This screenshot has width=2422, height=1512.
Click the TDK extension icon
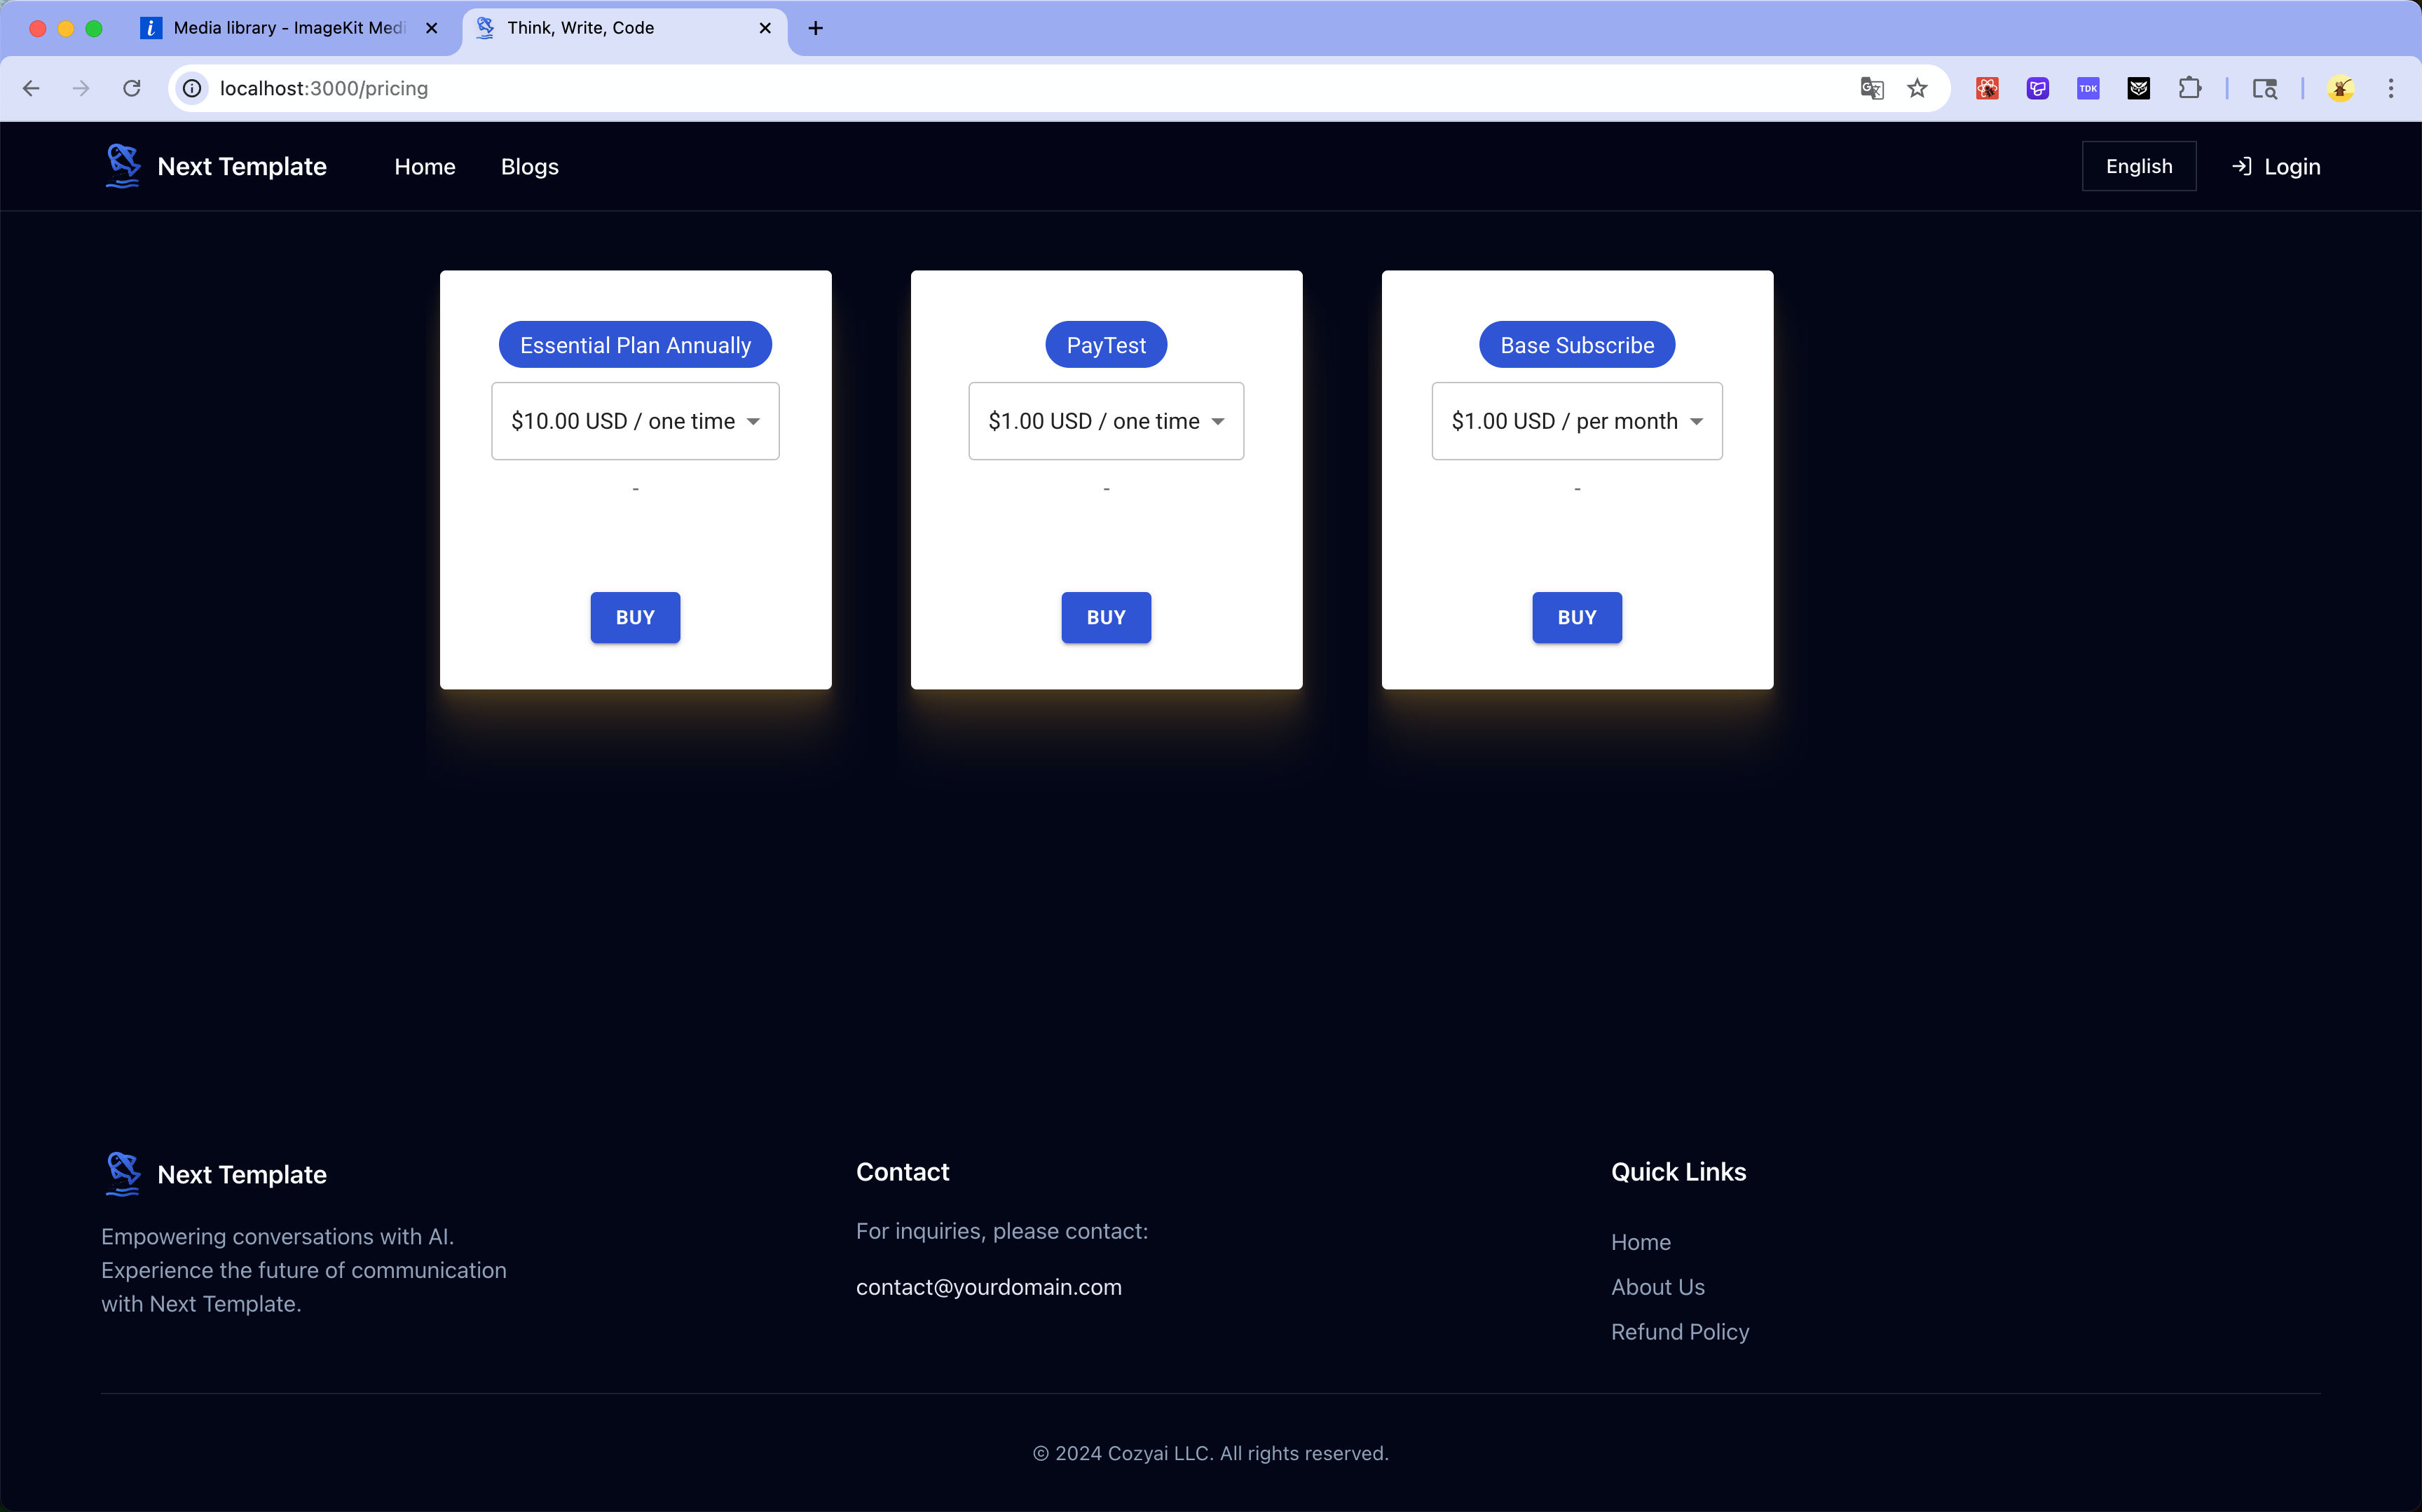tap(2088, 88)
